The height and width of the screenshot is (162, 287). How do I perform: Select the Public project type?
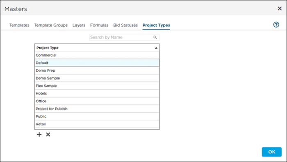(97, 117)
